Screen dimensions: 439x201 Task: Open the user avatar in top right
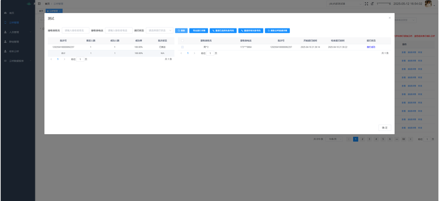point(428,4)
